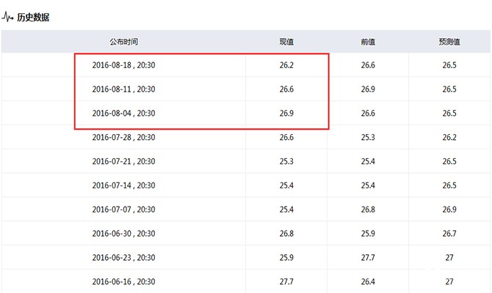Click the 预测值 26.7 in the 2016-06-30 row
Image resolution: width=492 pixels, height=293 pixels.
pos(449,234)
